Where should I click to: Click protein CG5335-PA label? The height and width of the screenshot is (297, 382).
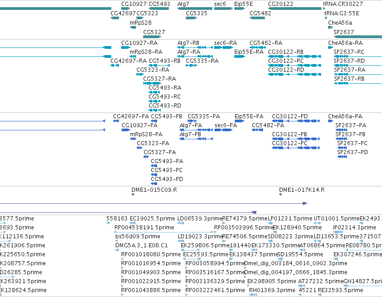point(204,116)
